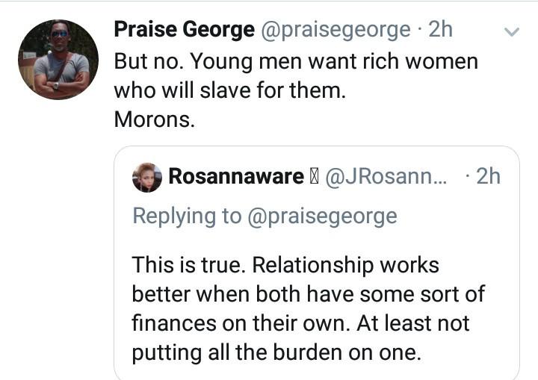
Task: Click the "Replying to" label
Action: (x=187, y=216)
